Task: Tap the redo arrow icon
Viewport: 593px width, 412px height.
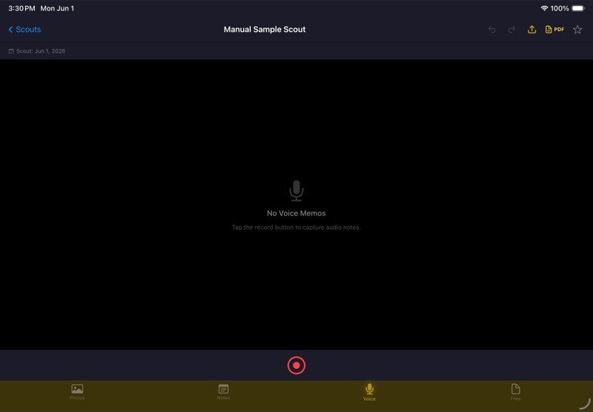Action: [x=511, y=30]
